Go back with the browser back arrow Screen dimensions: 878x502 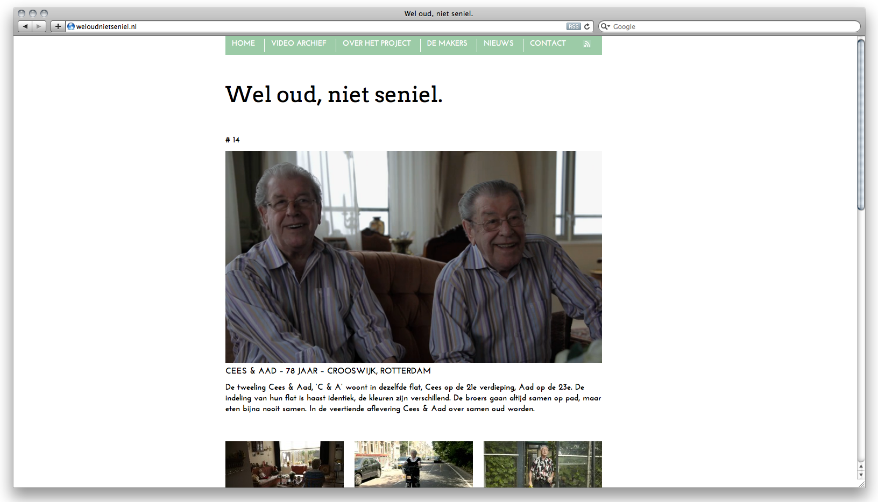point(25,26)
